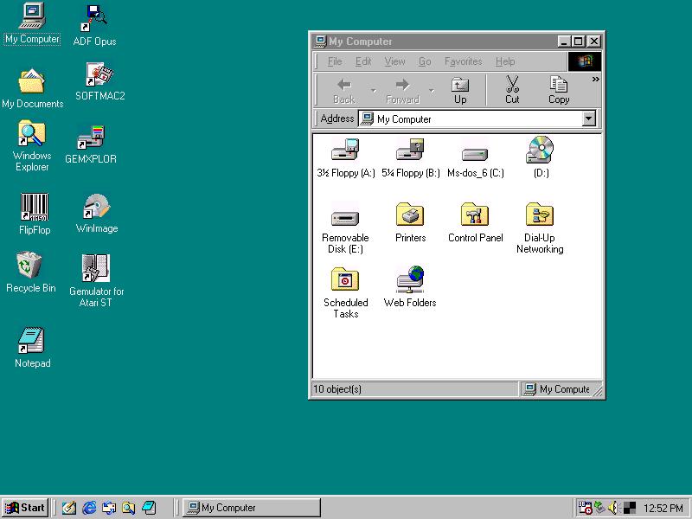Select the Scheduled Tasks folder icon
Viewport: 692px width, 519px height.
345,279
